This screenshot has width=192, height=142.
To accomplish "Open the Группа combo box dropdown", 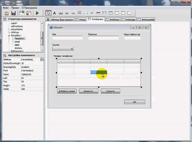I will pos(72,49).
